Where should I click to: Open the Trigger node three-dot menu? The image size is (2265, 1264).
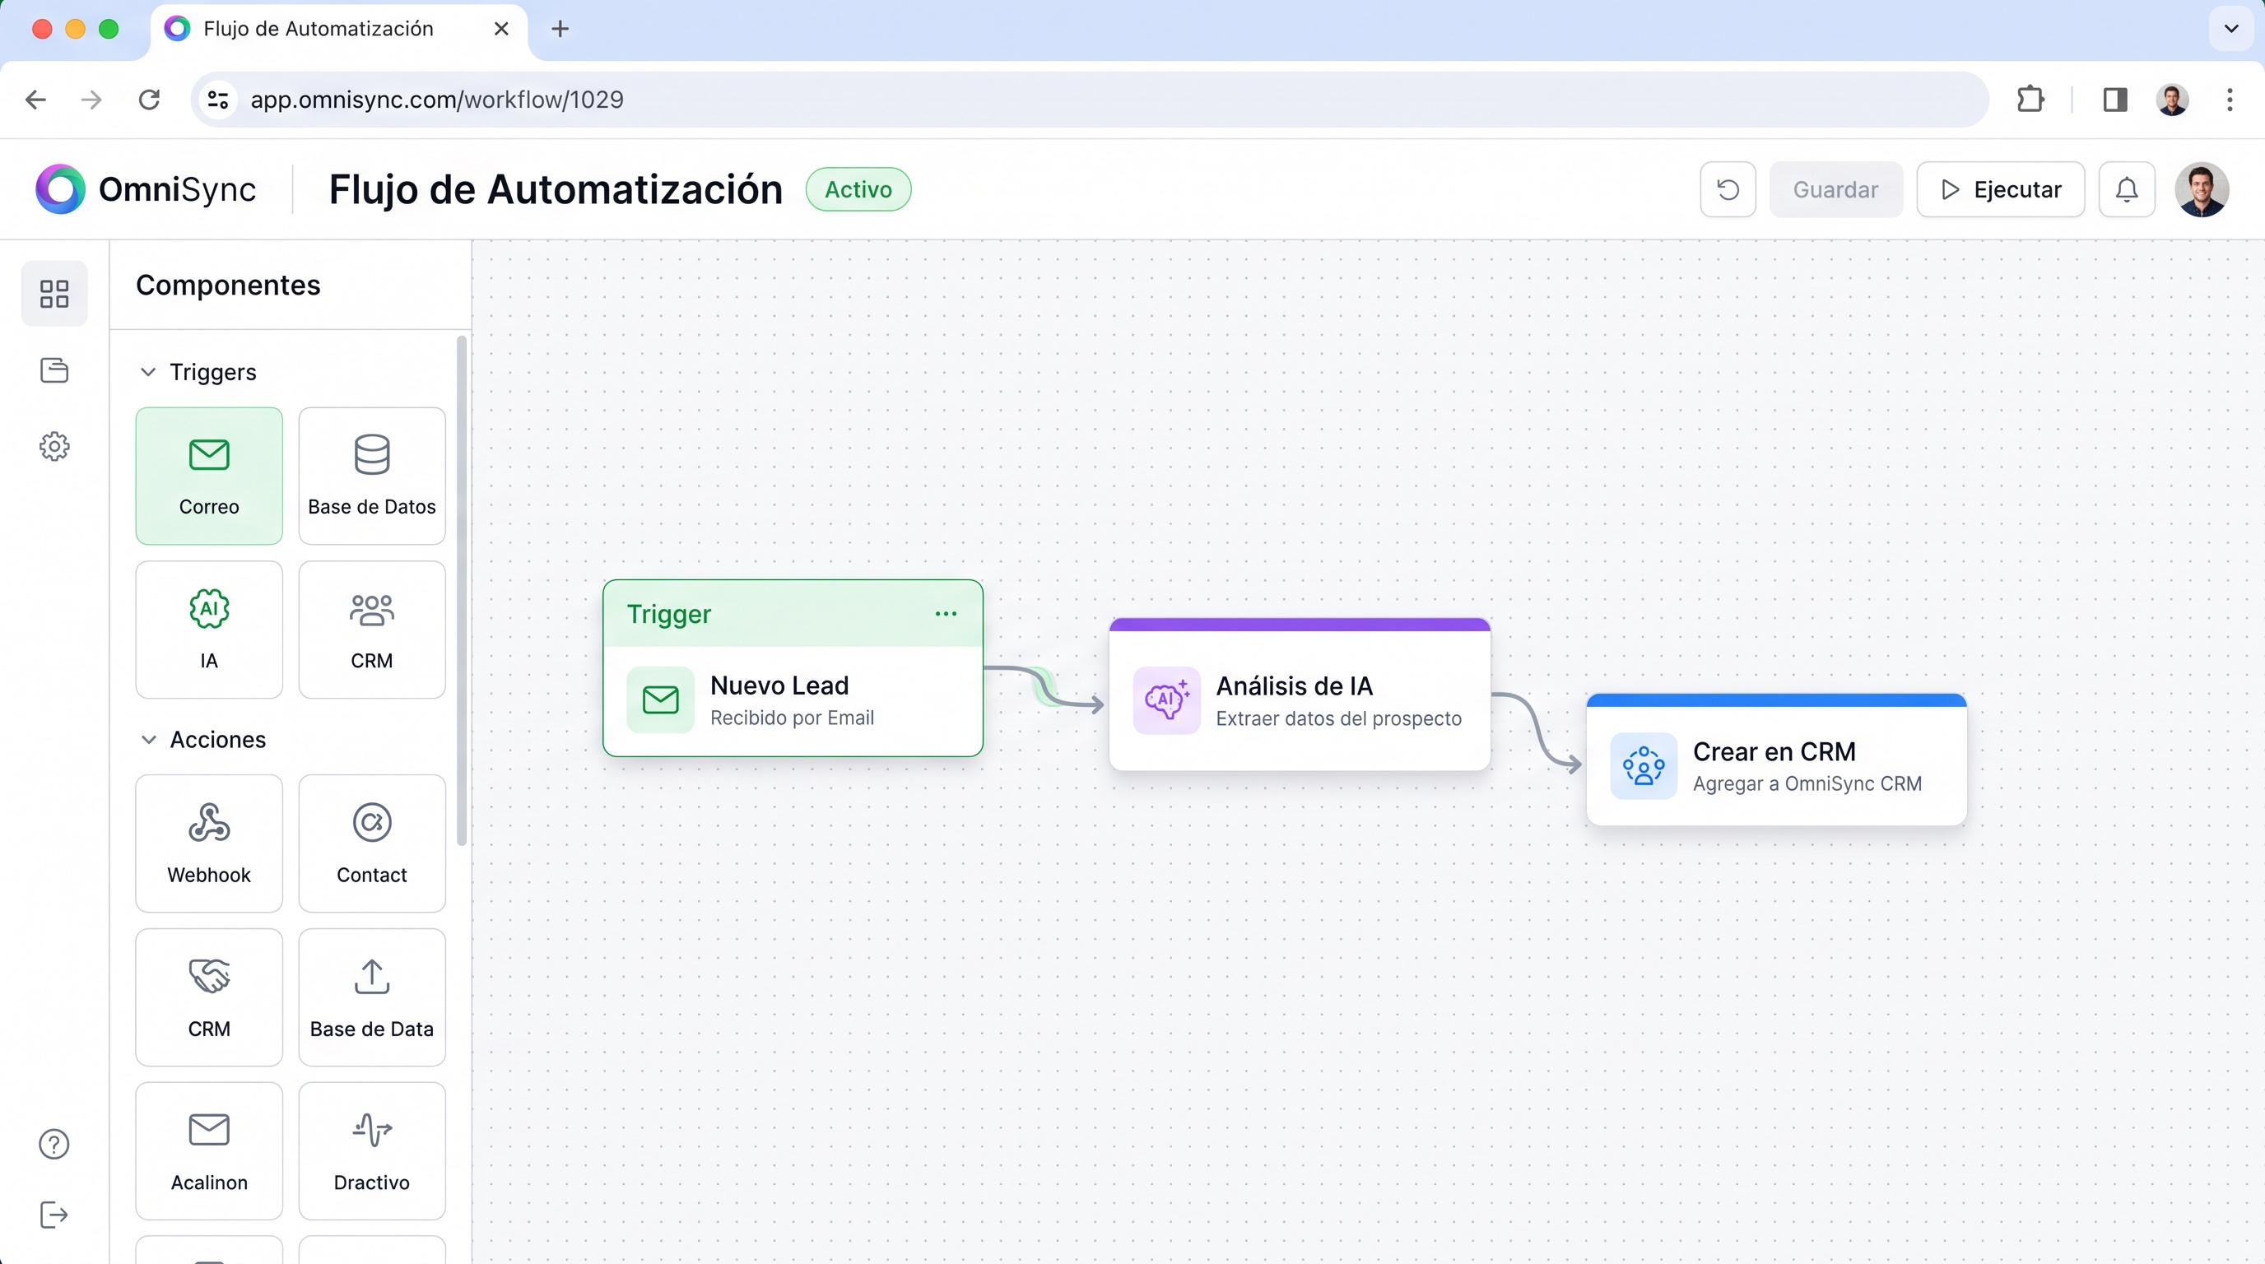[x=945, y=614]
